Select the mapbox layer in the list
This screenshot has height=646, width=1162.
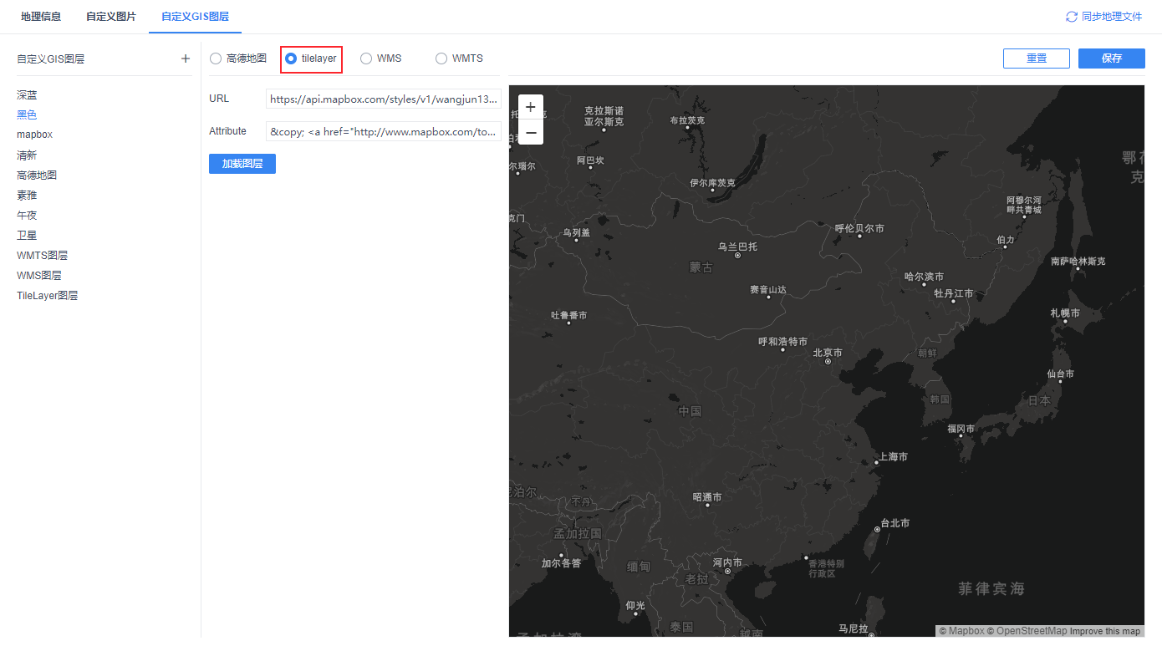coord(35,135)
